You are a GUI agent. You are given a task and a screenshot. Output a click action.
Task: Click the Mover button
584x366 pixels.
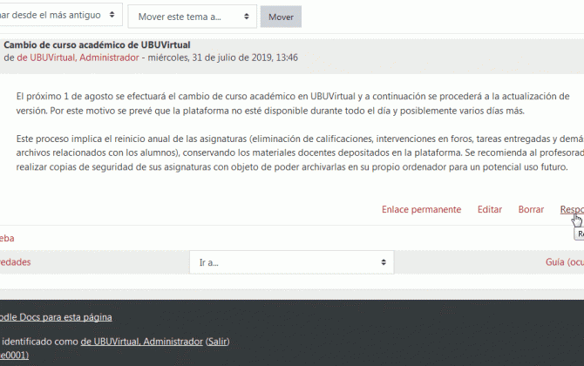(x=281, y=17)
